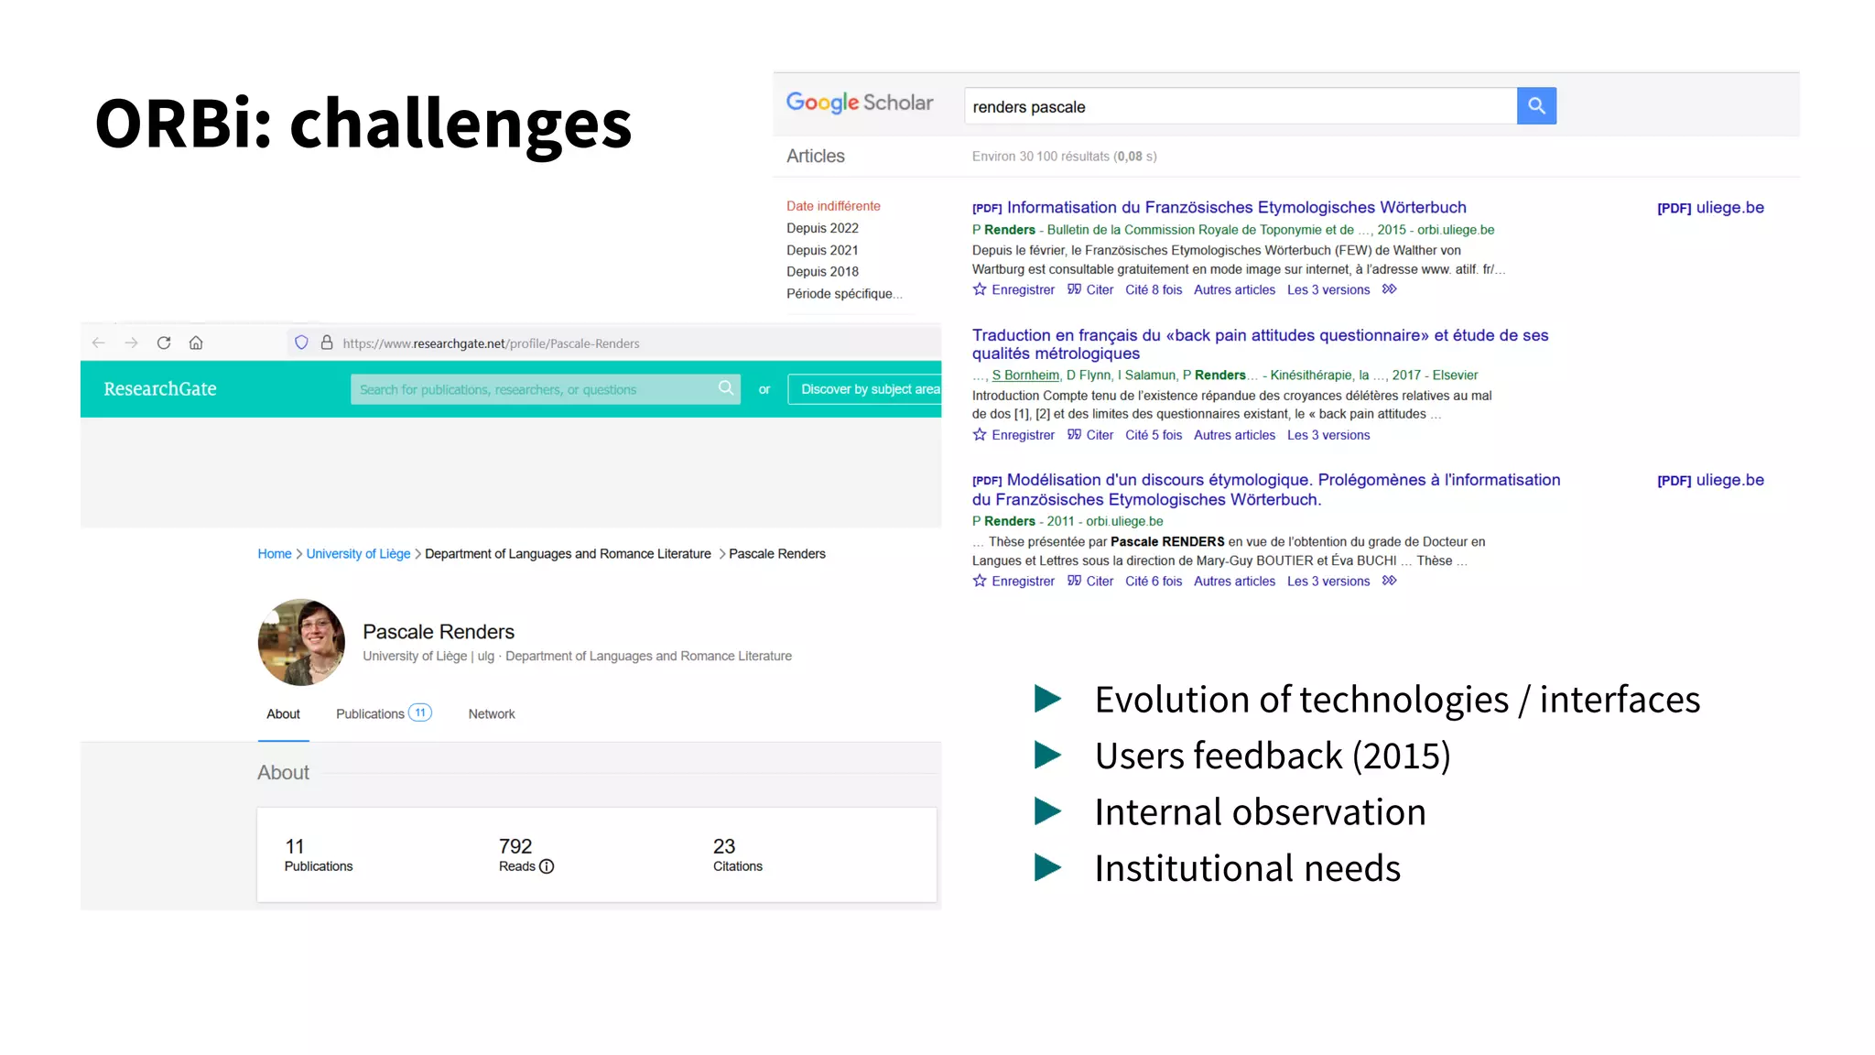Screen dimensions: 1875x1055
Task: Click the Publications count badge 11
Action: pos(420,712)
